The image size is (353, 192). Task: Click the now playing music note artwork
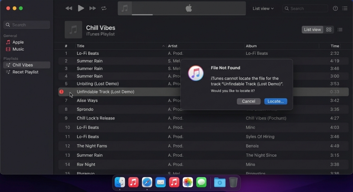click(x=125, y=9)
